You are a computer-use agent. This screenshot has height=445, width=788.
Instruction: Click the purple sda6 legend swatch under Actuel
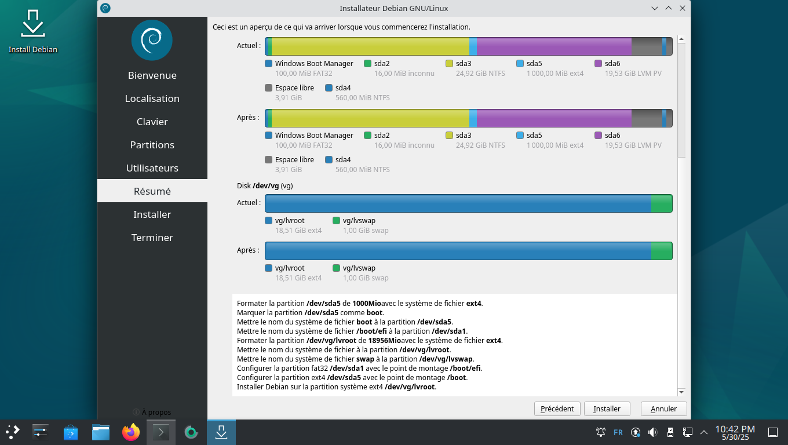click(x=598, y=64)
